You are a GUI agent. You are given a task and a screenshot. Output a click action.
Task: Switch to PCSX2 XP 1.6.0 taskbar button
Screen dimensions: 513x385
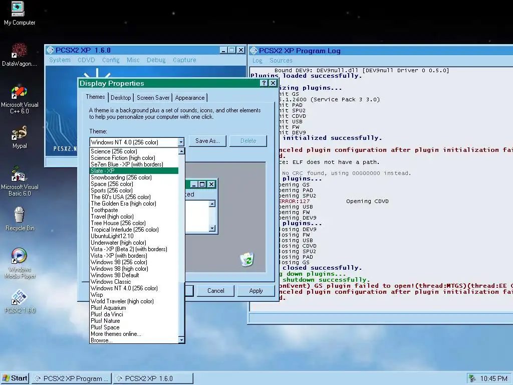(x=153, y=378)
